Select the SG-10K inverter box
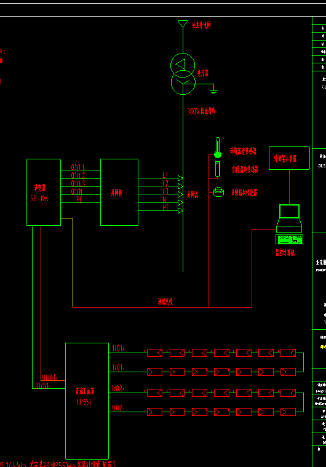This screenshot has height=467, width=326. tap(44, 192)
